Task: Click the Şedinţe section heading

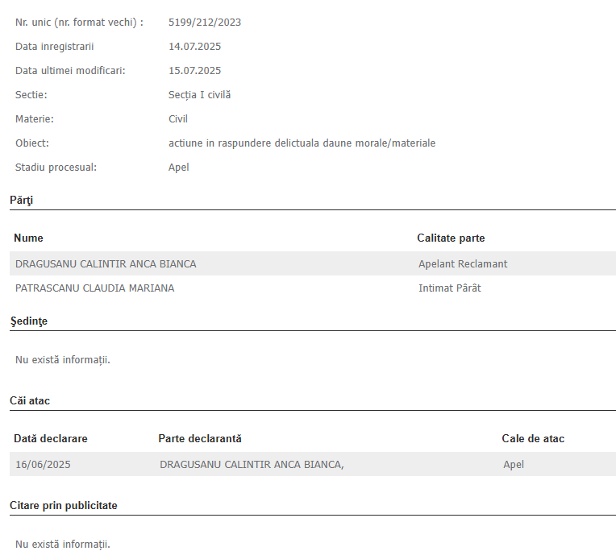Action: pos(29,321)
